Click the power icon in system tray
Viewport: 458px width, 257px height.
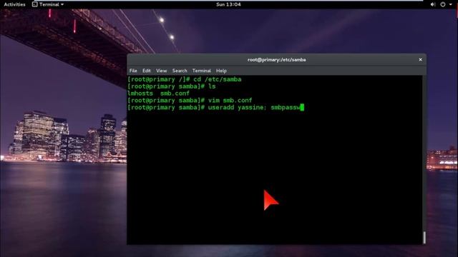[443, 4]
